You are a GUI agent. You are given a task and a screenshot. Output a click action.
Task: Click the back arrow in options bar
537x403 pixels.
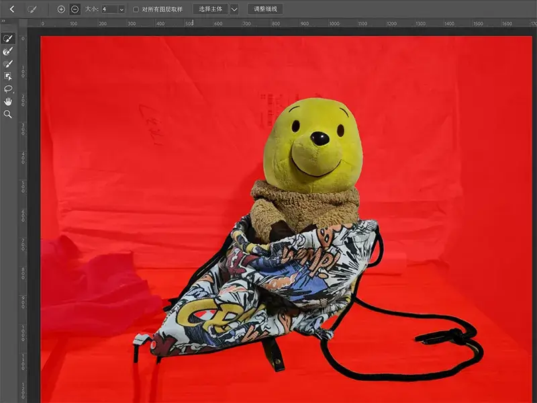coord(12,9)
